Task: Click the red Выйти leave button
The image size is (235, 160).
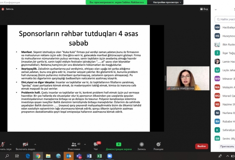Action: 202,146
